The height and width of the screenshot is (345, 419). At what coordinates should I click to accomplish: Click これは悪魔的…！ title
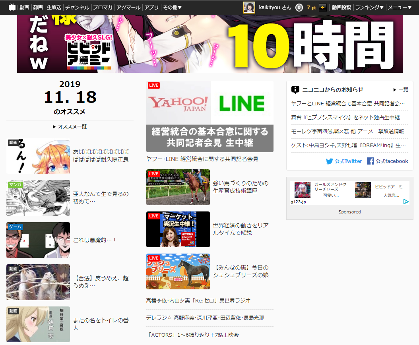(x=95, y=240)
